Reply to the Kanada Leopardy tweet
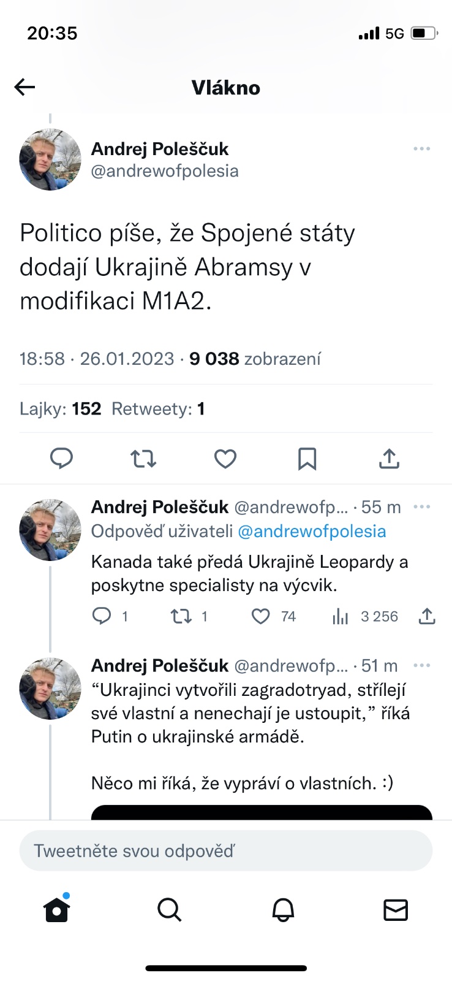 click(x=102, y=616)
